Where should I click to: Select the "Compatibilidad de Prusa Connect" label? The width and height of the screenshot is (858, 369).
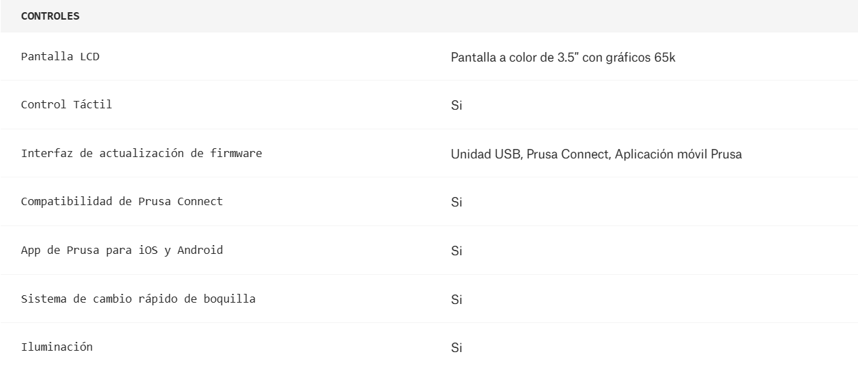tap(122, 202)
